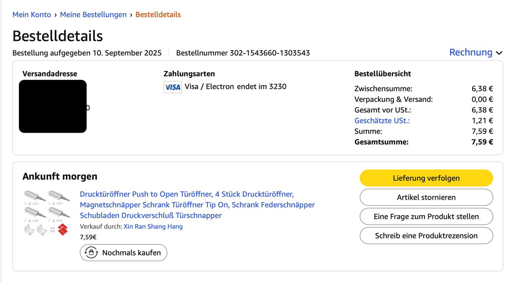
Task: Click the Bestellnummer 302-1543660-1303543 text
Action: (x=243, y=53)
